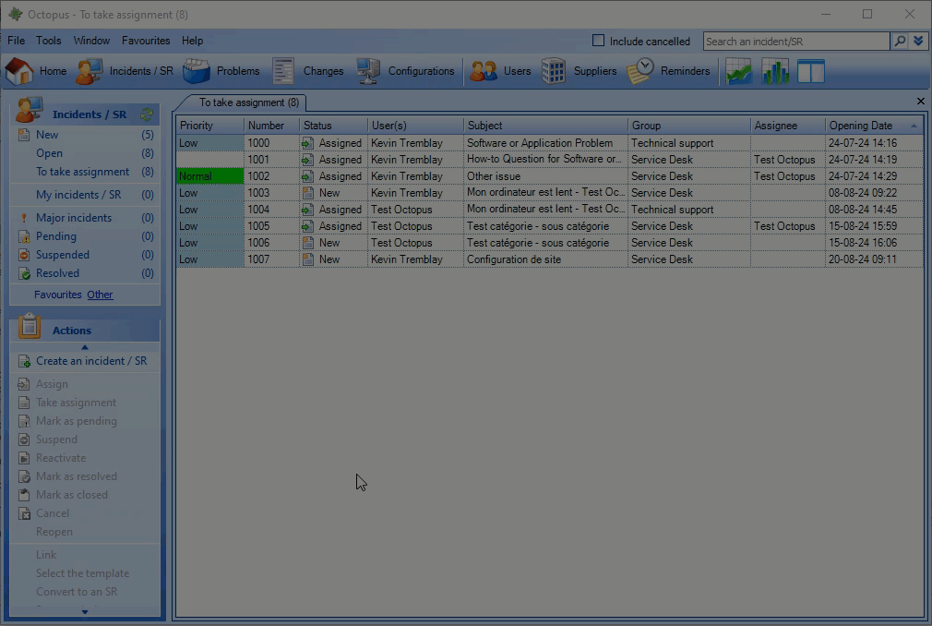
Task: Expand search options double-chevron
Action: [x=918, y=42]
